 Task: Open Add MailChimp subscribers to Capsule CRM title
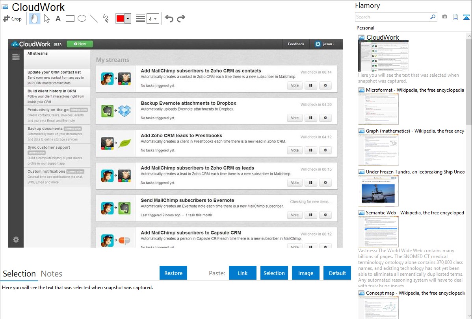[x=191, y=233]
